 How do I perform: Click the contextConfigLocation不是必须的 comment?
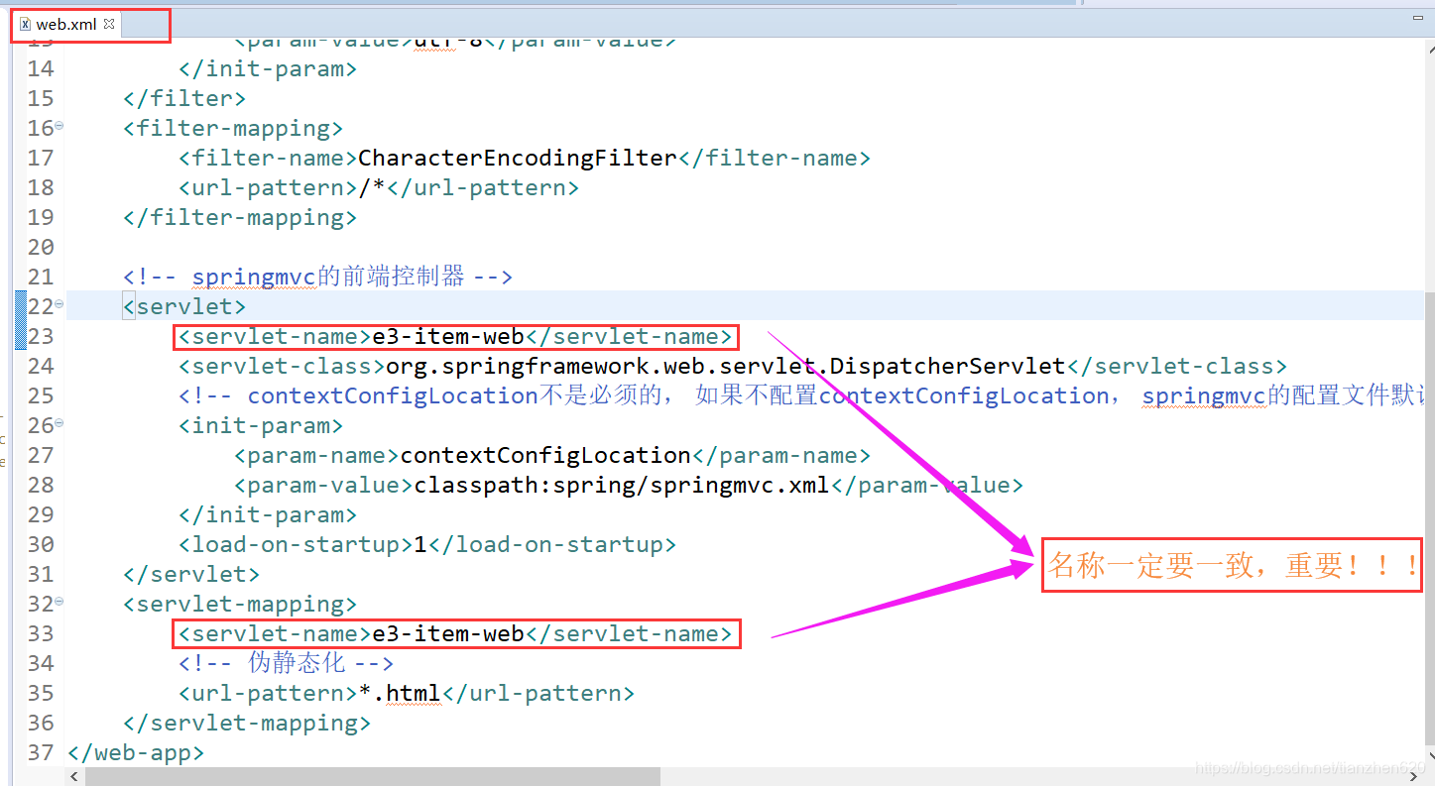[801, 395]
